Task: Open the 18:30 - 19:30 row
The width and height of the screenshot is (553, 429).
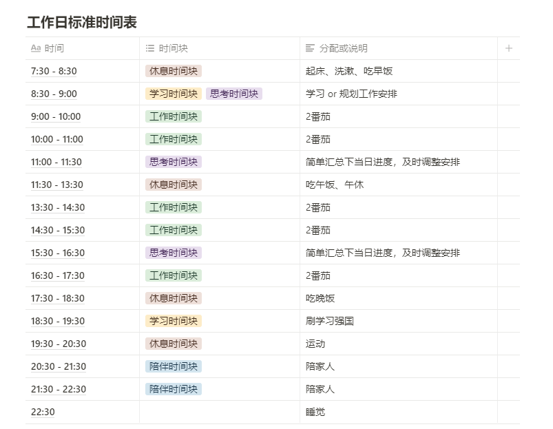Action: click(x=57, y=321)
